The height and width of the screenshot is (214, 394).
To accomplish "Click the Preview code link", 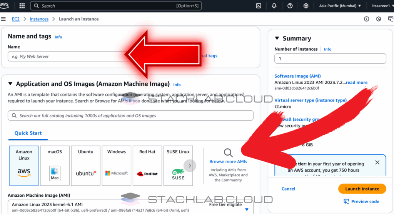I will 361,201.
